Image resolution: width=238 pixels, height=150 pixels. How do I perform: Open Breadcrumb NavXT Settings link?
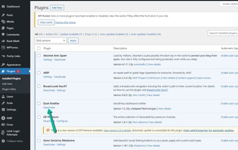pos(61,90)
